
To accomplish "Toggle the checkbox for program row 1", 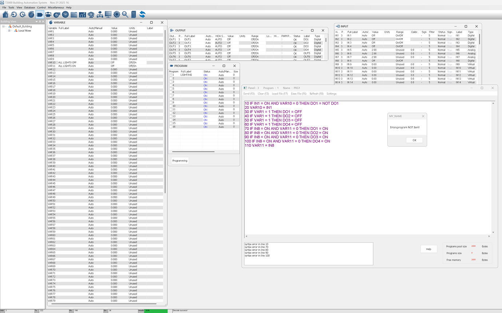I will 171,74.
